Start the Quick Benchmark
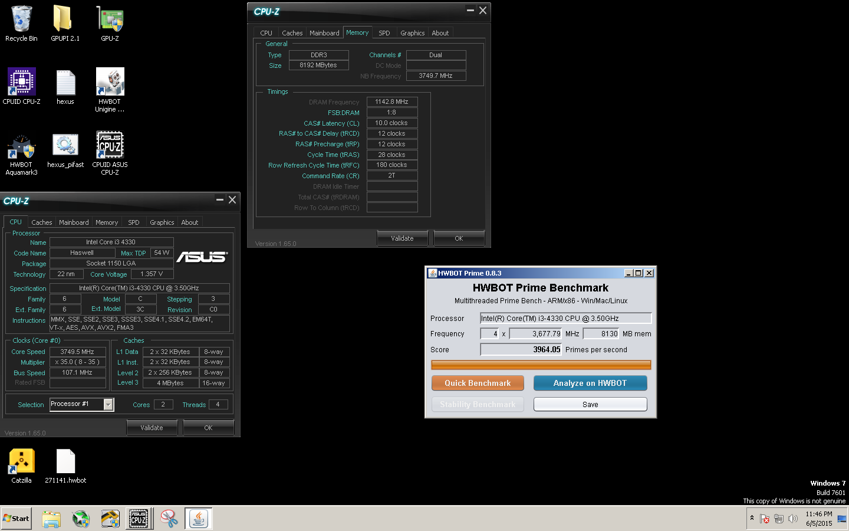The image size is (849, 531). point(478,383)
